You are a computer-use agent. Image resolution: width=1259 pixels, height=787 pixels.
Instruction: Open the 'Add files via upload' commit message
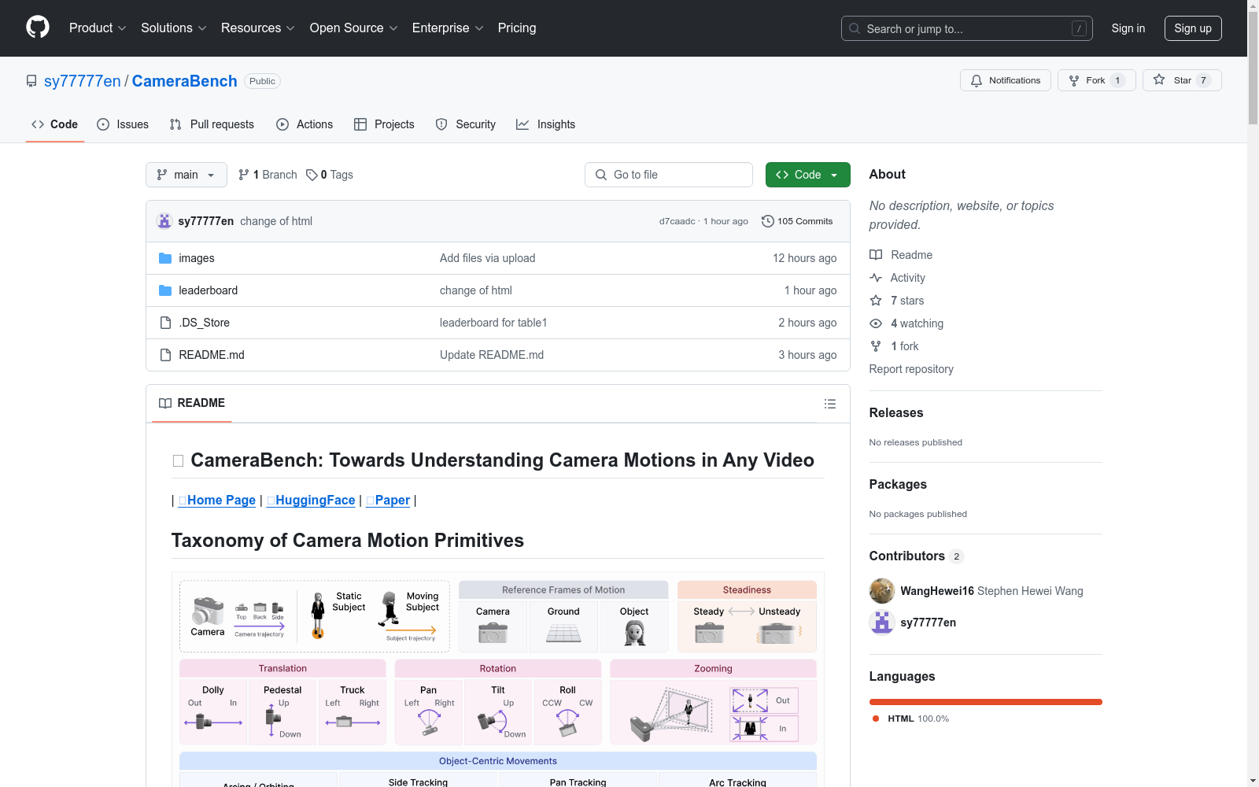tap(488, 258)
